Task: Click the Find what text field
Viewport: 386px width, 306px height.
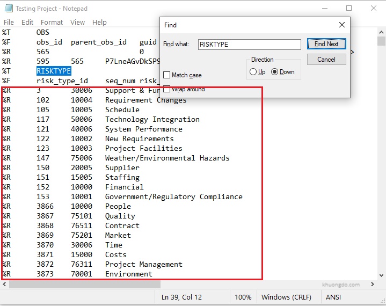Action: 249,45
